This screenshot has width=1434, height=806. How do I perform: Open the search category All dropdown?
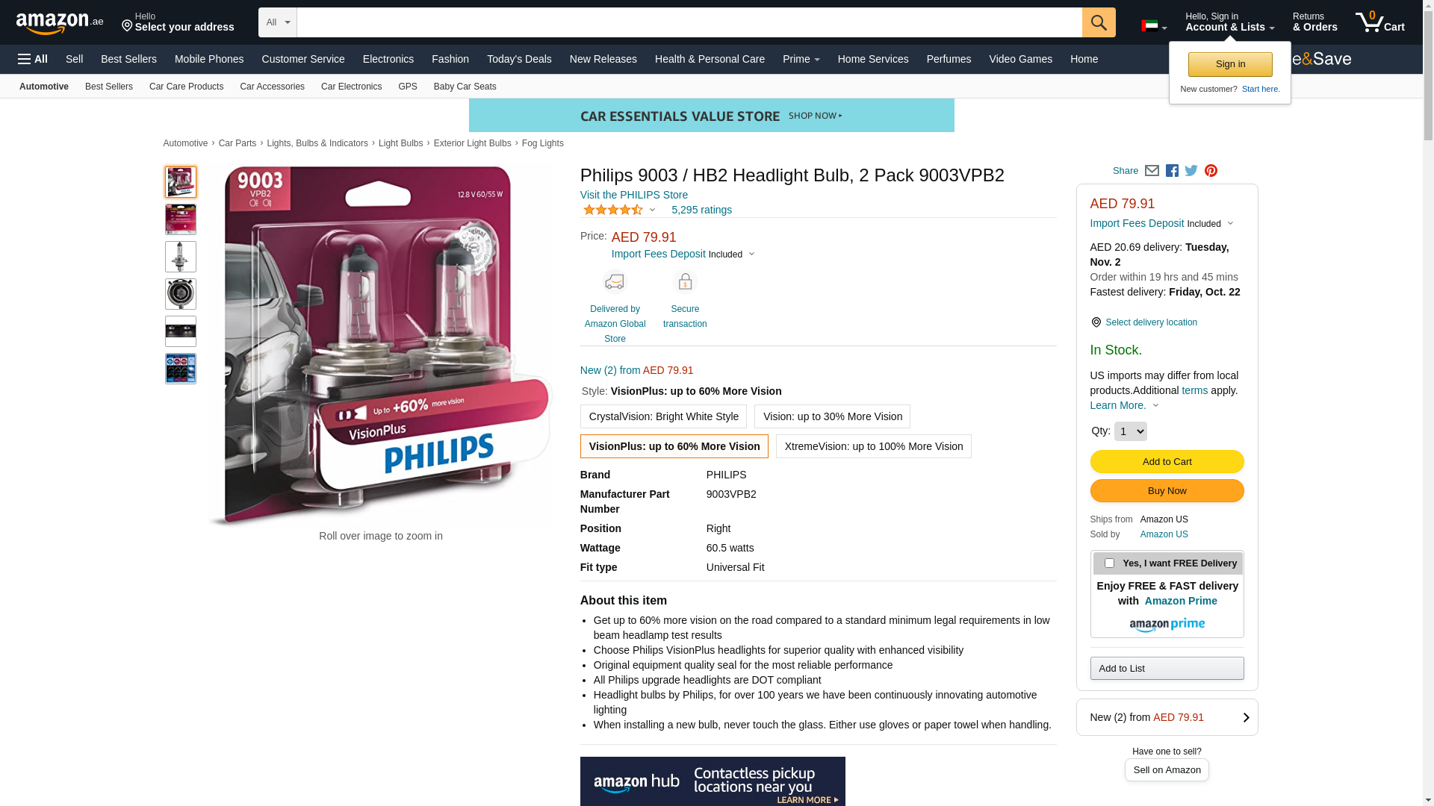278,22
